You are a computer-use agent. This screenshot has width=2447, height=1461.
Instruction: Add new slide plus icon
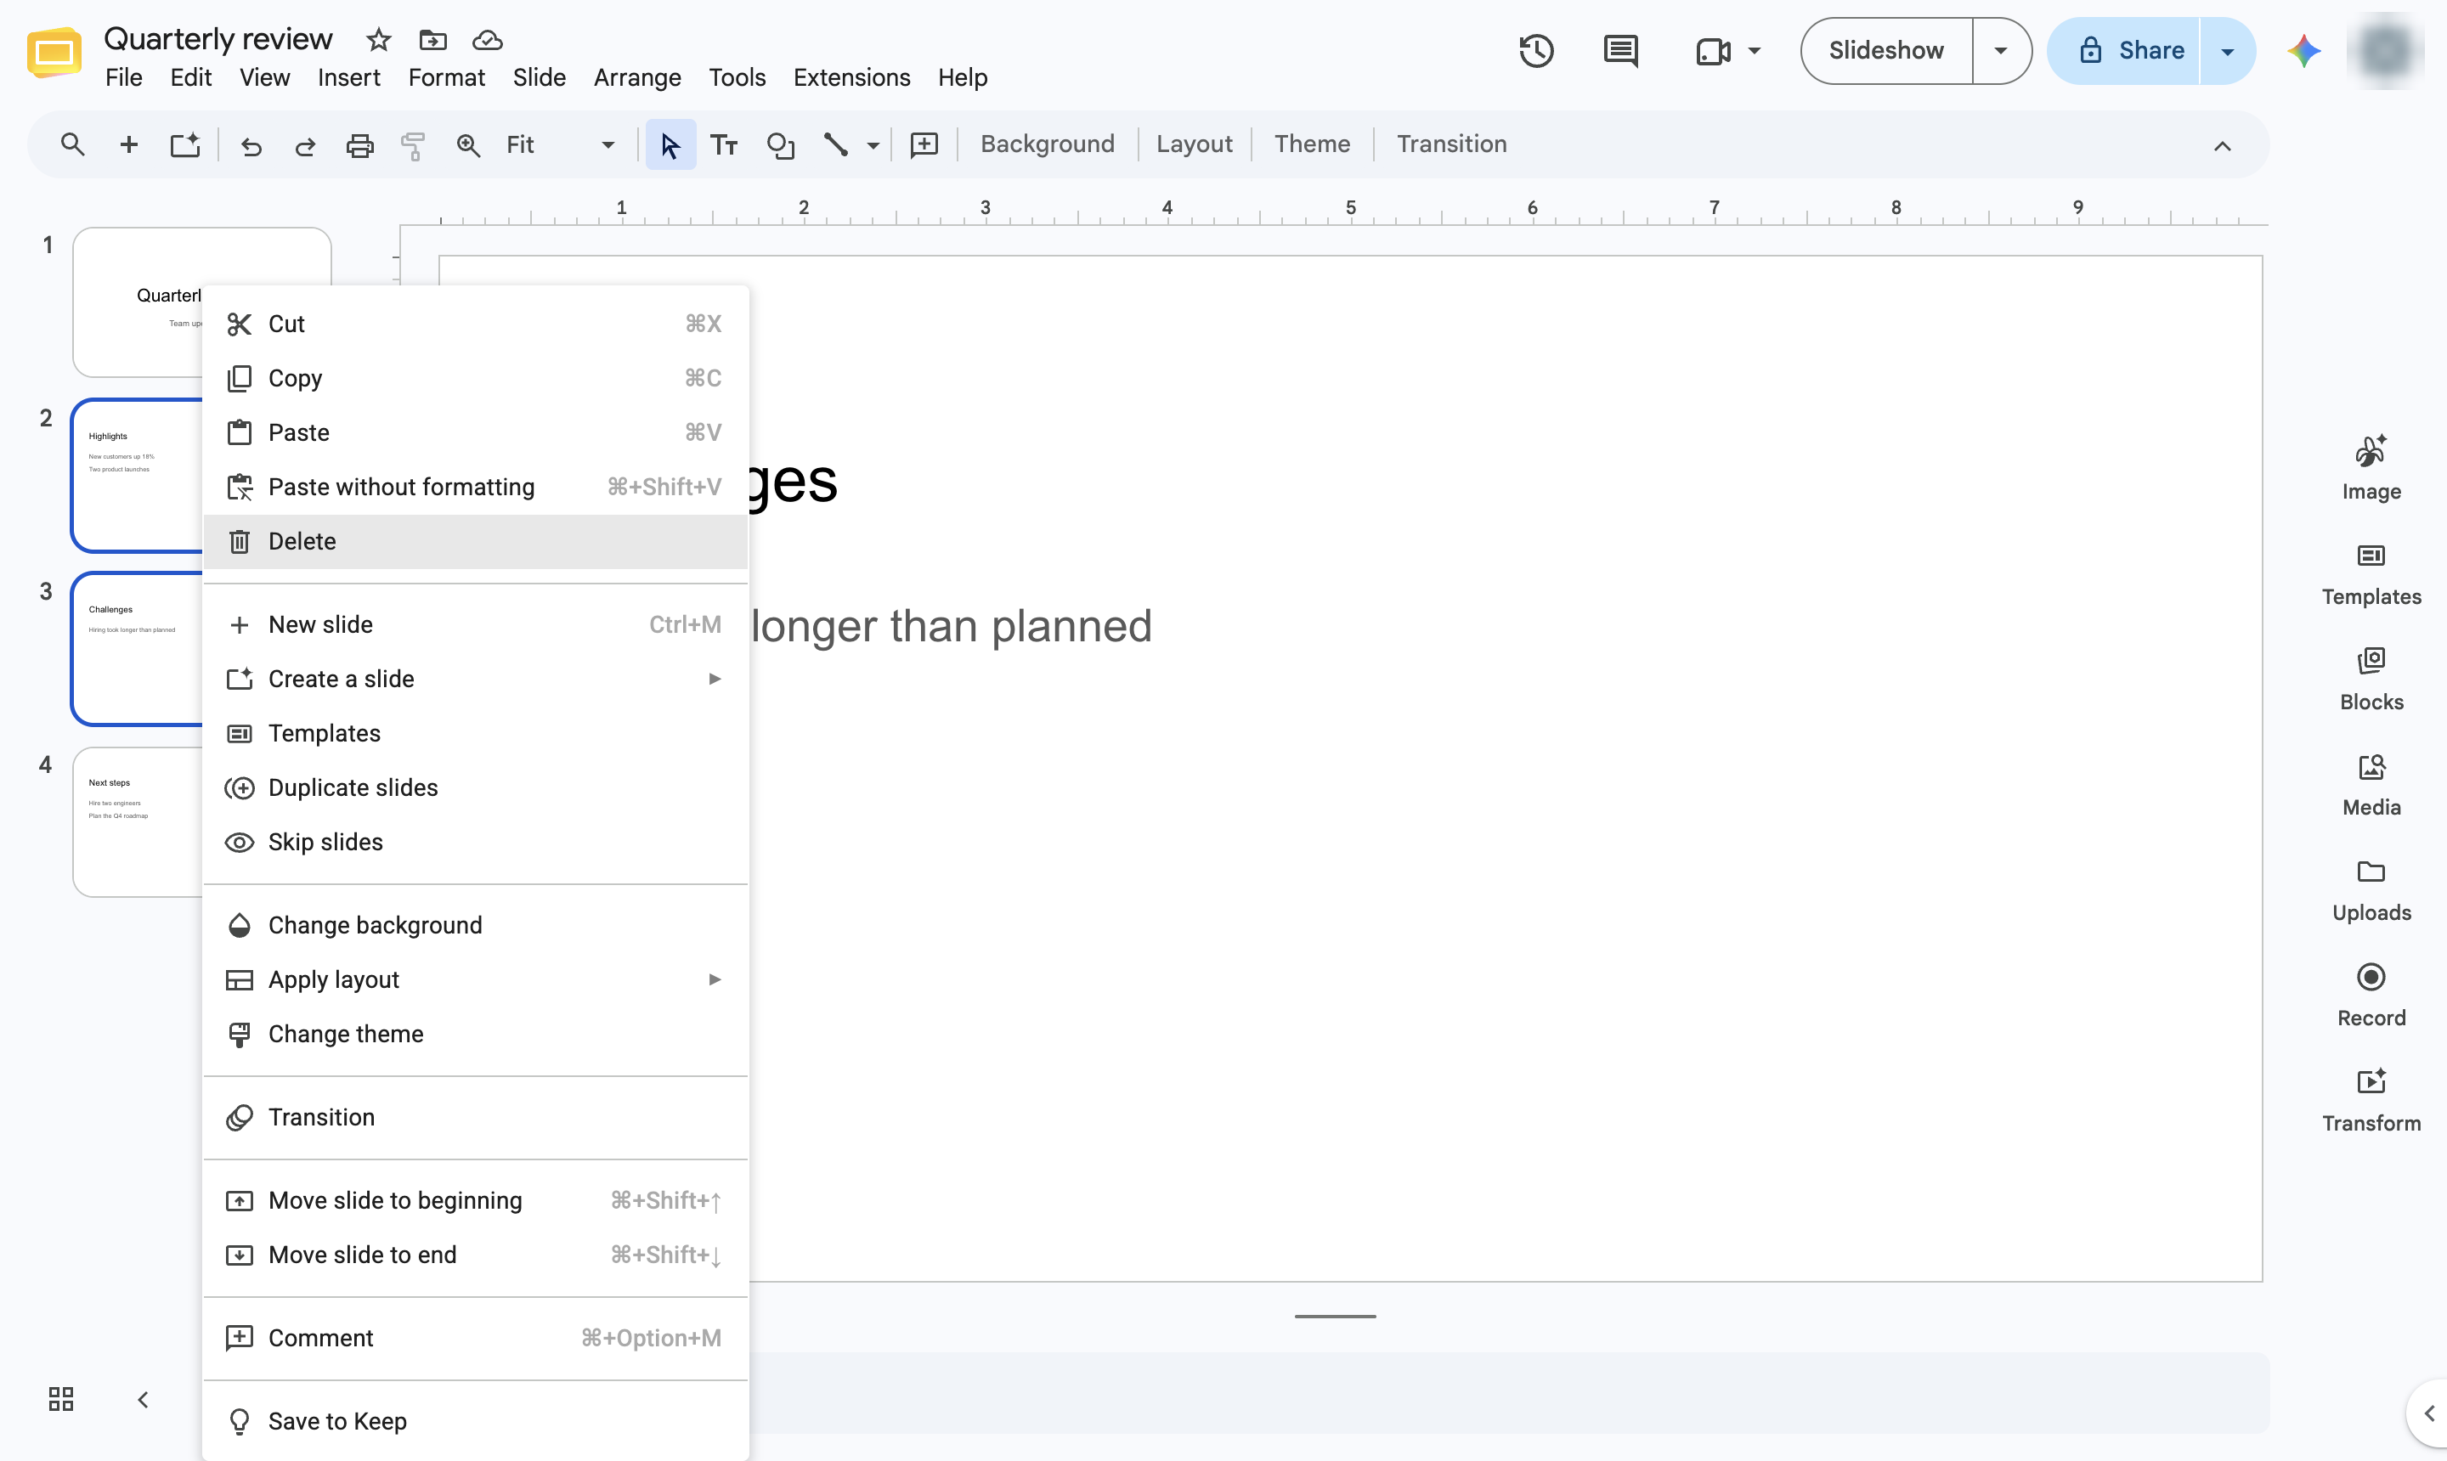(x=128, y=144)
